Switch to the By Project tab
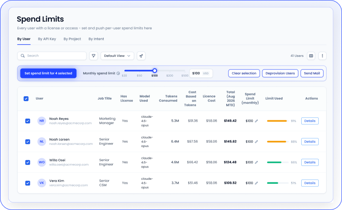Viewport: 342px width, 210px height. point(72,39)
